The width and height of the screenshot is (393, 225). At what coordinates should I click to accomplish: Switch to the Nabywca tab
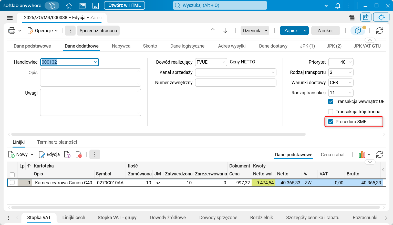(x=121, y=46)
